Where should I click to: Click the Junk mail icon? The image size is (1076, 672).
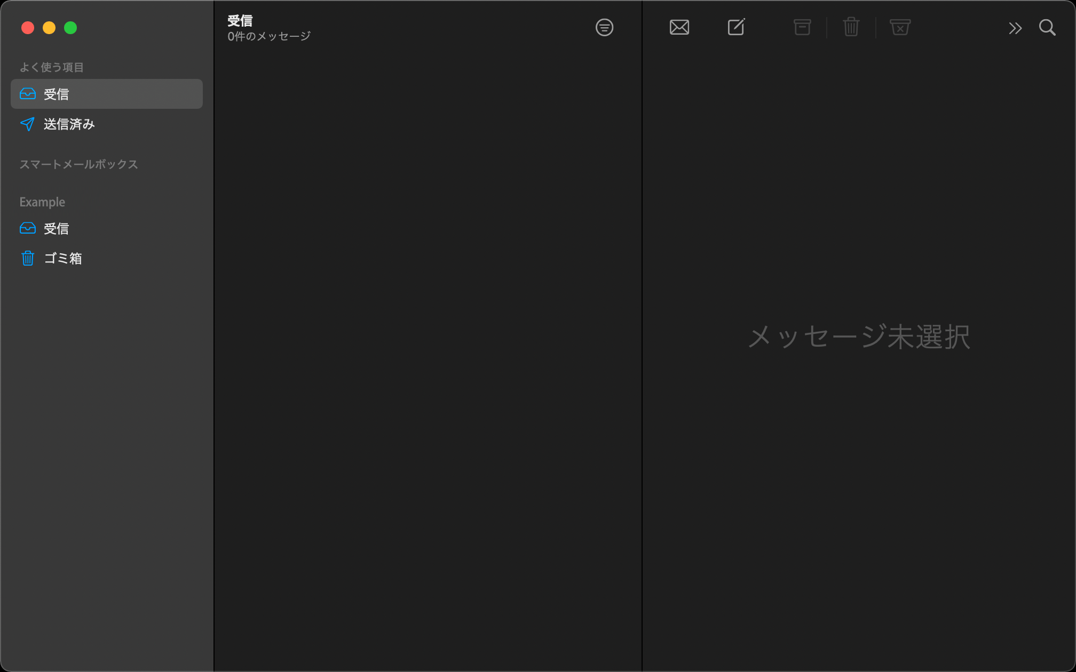coord(900,27)
